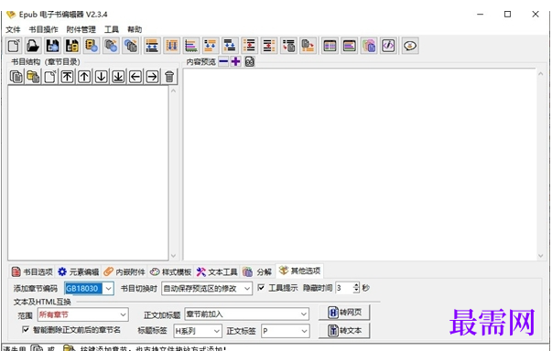
Task: Switch to the 内嵌附件 tab
Action: tap(124, 271)
